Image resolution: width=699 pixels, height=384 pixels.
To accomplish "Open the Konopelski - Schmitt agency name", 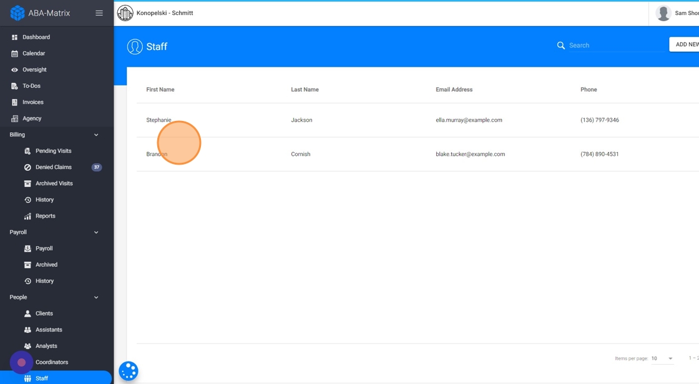I will pos(165,13).
